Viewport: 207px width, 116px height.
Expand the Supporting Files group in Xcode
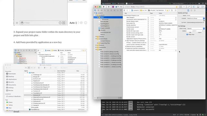tap(98, 43)
